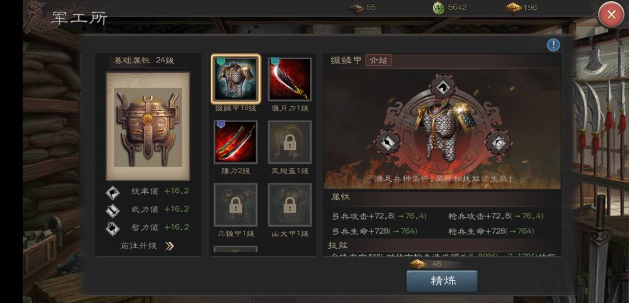This screenshot has width=629, height=303.
Task: Close the 军工所 window with red X
Action: [611, 15]
